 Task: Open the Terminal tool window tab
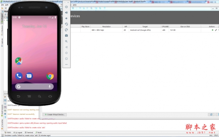(x=29, y=132)
